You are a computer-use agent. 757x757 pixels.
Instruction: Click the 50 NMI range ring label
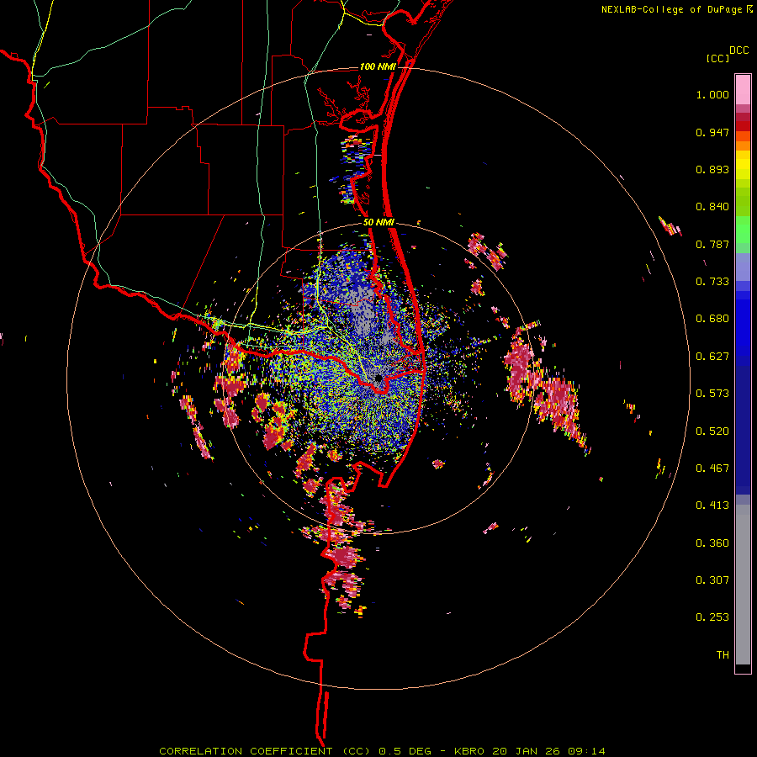point(378,223)
